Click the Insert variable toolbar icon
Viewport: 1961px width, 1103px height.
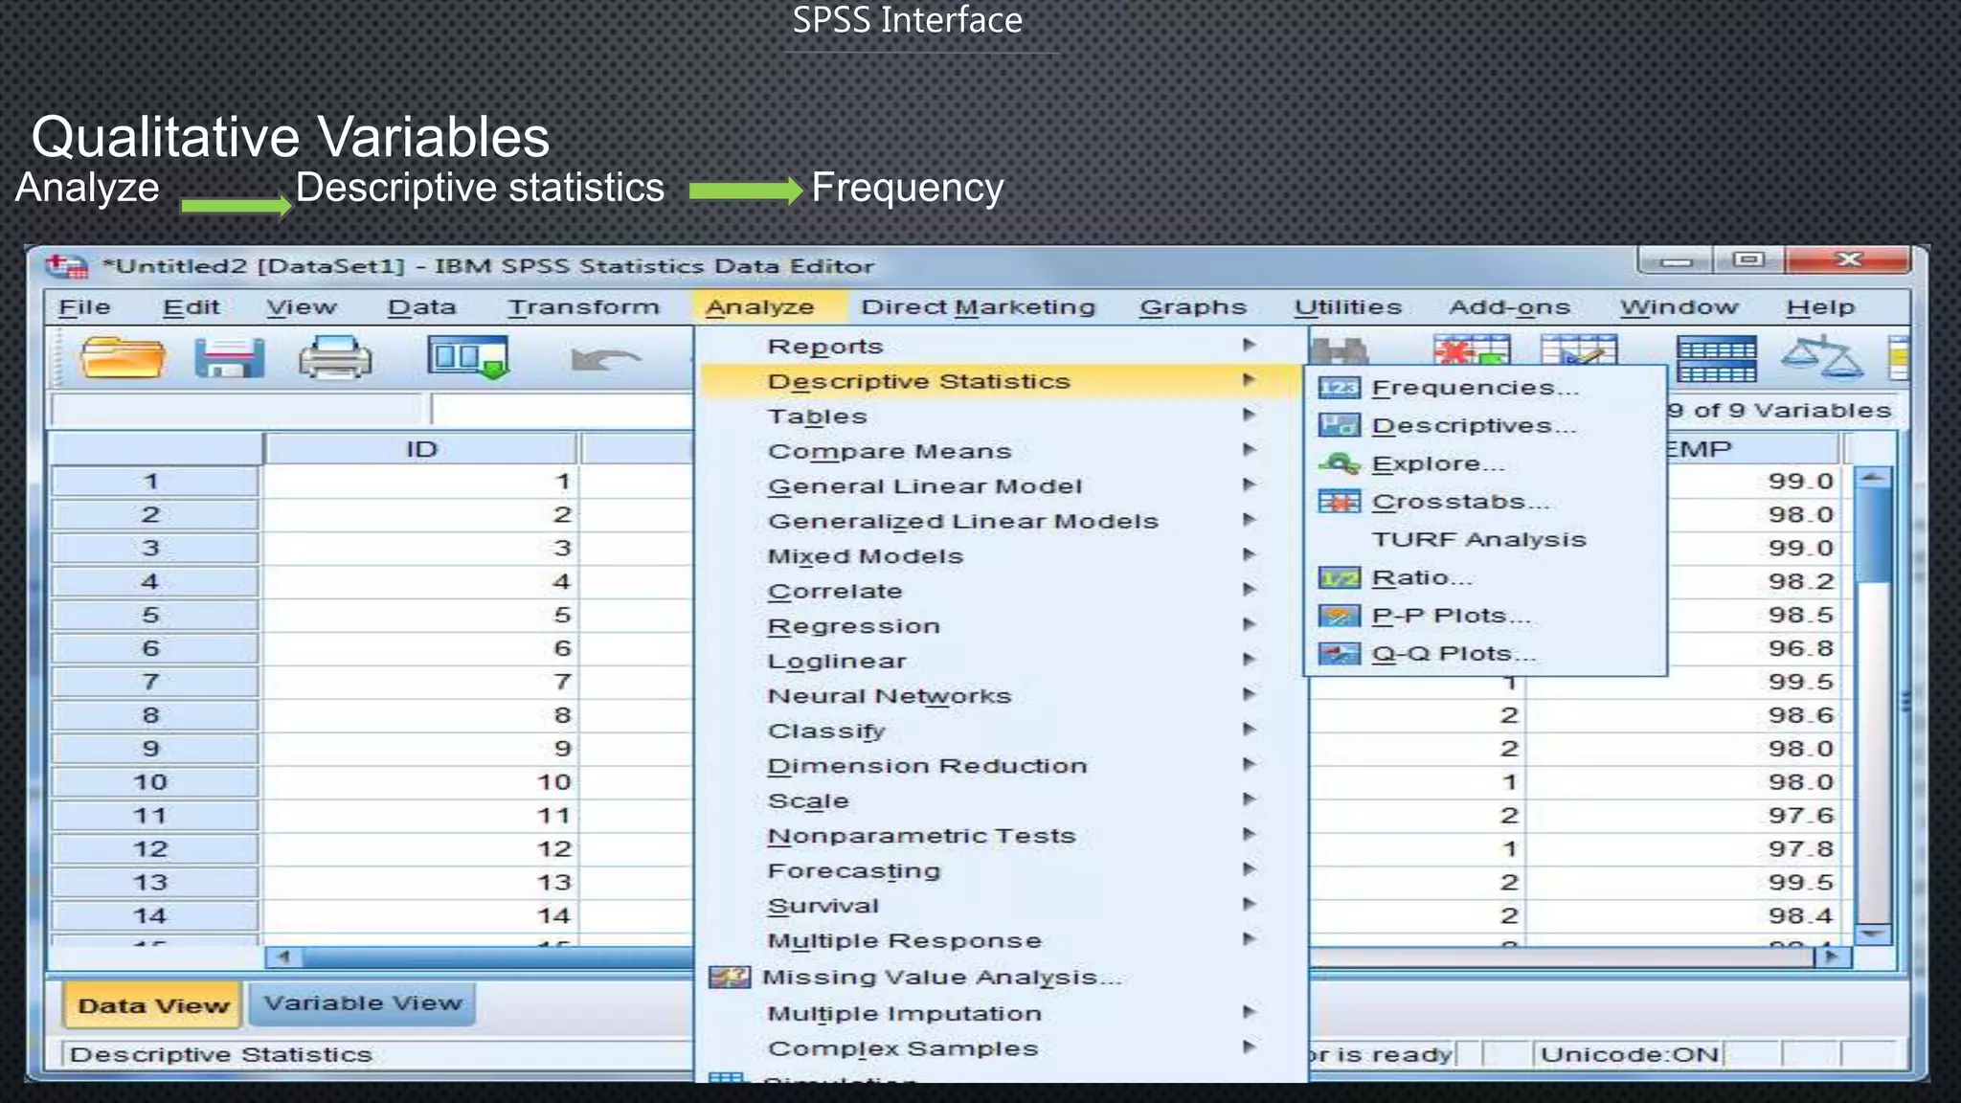[x=1578, y=349]
